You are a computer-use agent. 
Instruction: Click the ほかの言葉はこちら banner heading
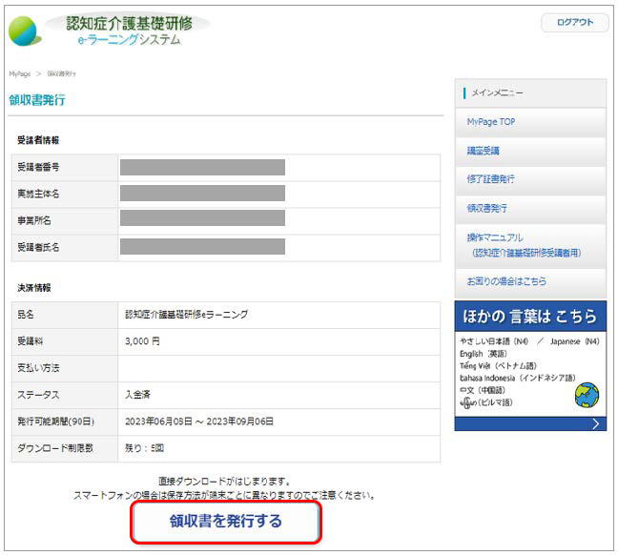coord(530,316)
